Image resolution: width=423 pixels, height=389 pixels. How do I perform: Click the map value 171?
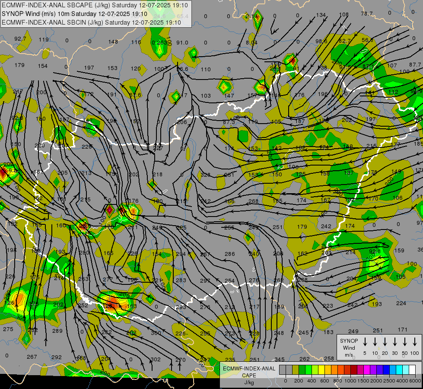coord(403,330)
